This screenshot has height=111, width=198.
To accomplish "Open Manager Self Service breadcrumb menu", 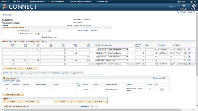I will coord(38,2).
